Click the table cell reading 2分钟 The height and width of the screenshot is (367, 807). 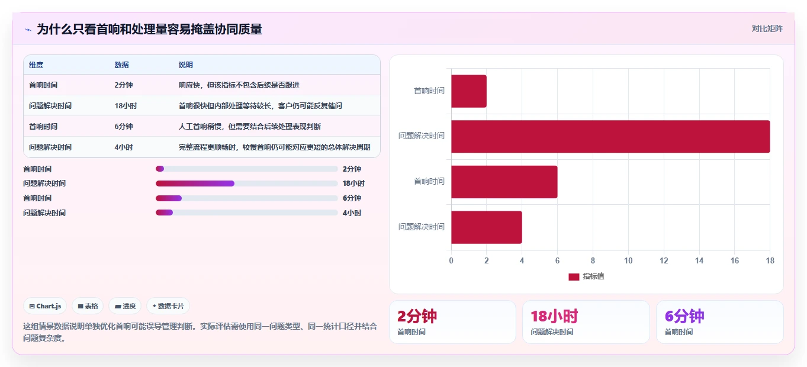pyautogui.click(x=124, y=85)
